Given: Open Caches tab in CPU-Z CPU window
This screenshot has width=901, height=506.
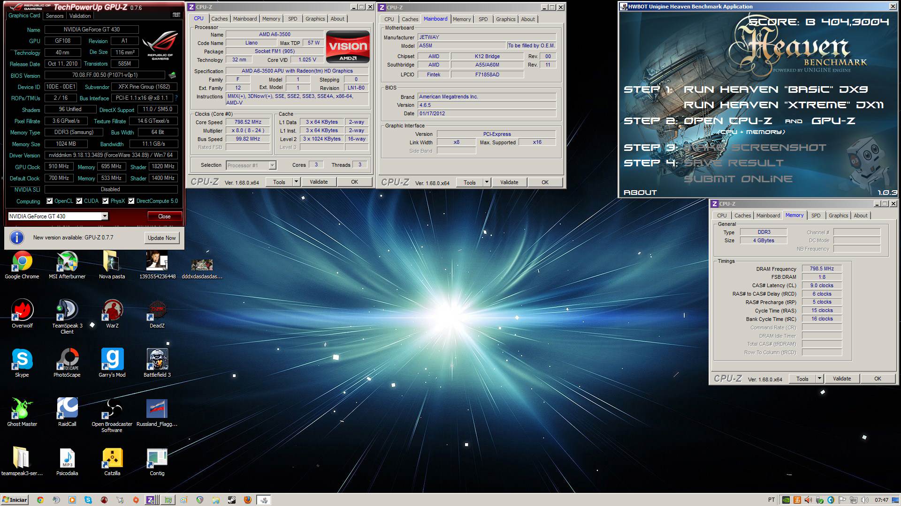Looking at the screenshot, I should coord(219,19).
